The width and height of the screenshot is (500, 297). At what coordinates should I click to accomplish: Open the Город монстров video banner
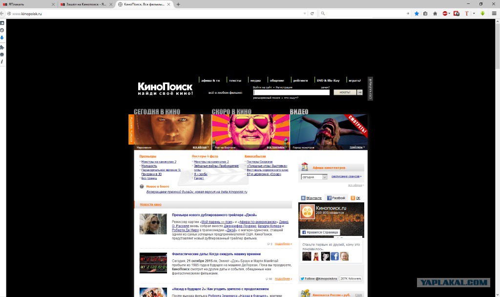click(x=329, y=132)
